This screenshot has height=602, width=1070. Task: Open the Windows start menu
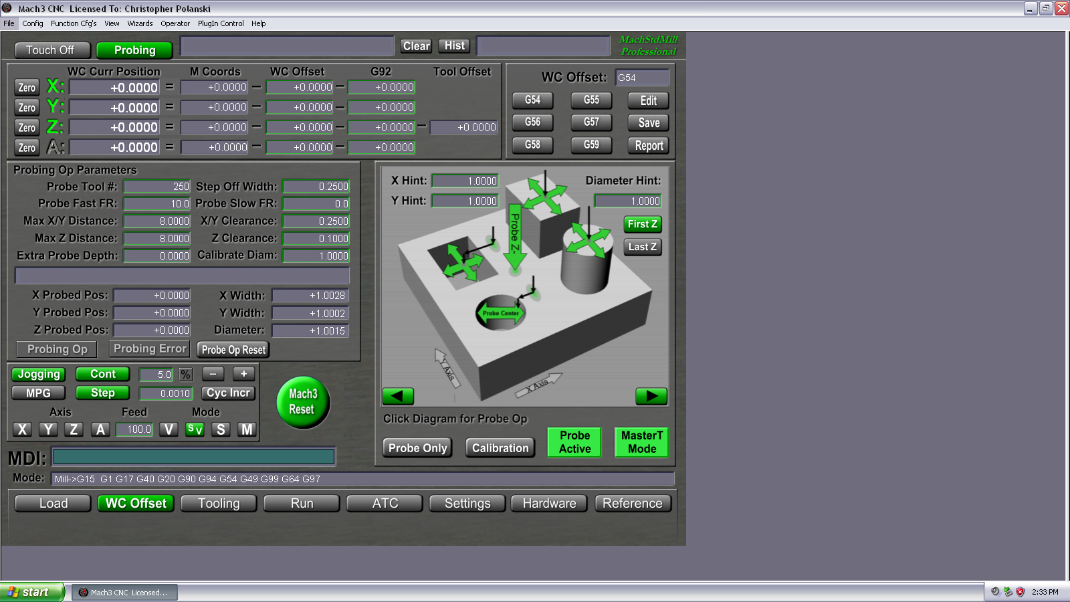pos(31,592)
